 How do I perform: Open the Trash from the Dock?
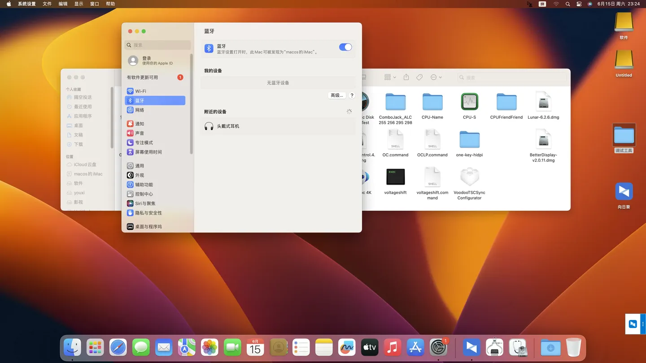coord(574,347)
